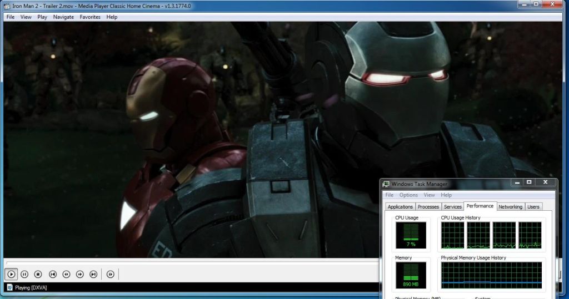Open the Navigate menu

point(63,17)
